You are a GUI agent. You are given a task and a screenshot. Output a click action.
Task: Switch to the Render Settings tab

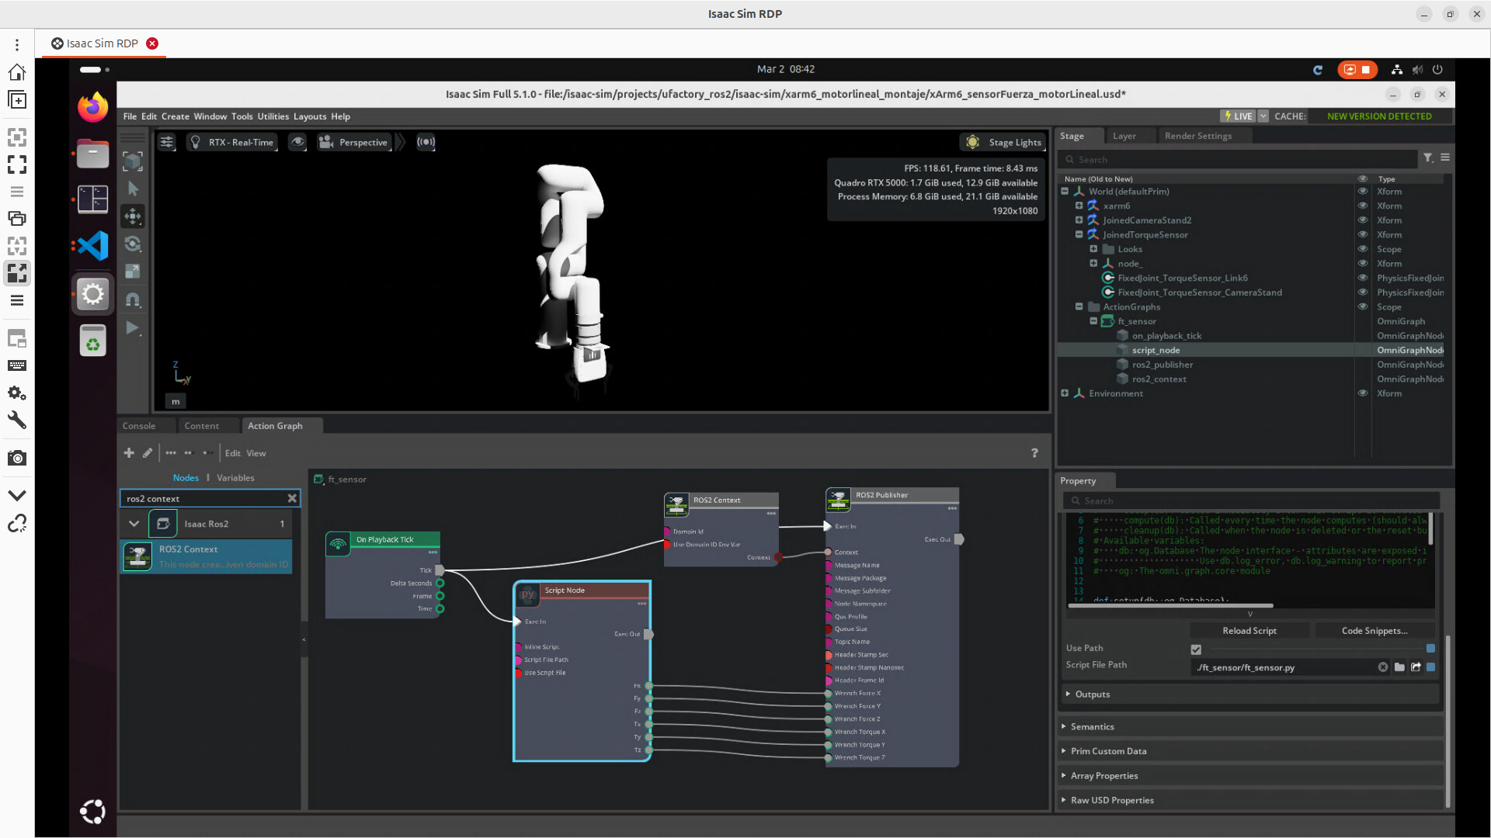(1198, 136)
